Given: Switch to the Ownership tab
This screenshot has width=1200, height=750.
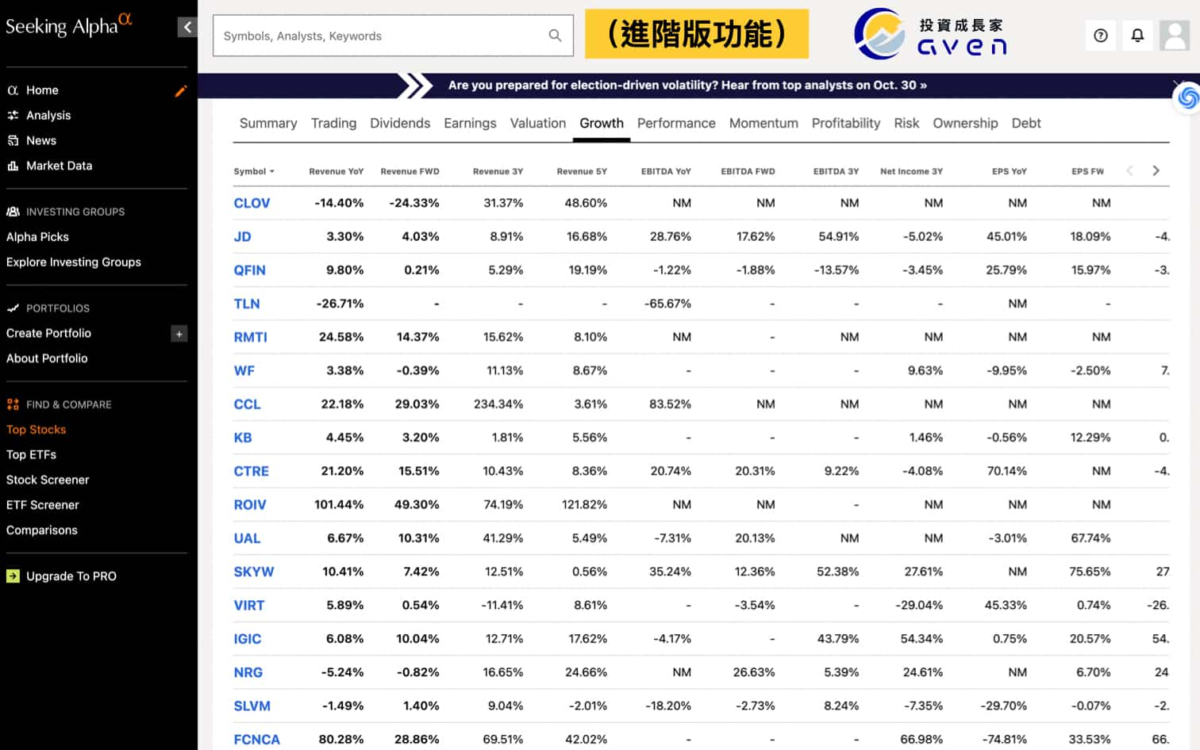Looking at the screenshot, I should click(965, 123).
